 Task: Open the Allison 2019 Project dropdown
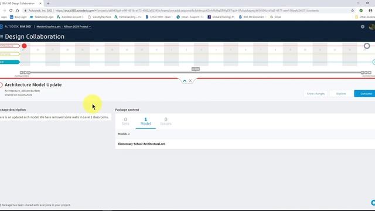tap(77, 26)
